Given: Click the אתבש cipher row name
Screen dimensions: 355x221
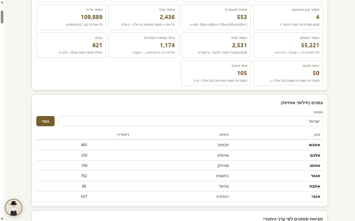Looking at the screenshot, I should (315, 145).
